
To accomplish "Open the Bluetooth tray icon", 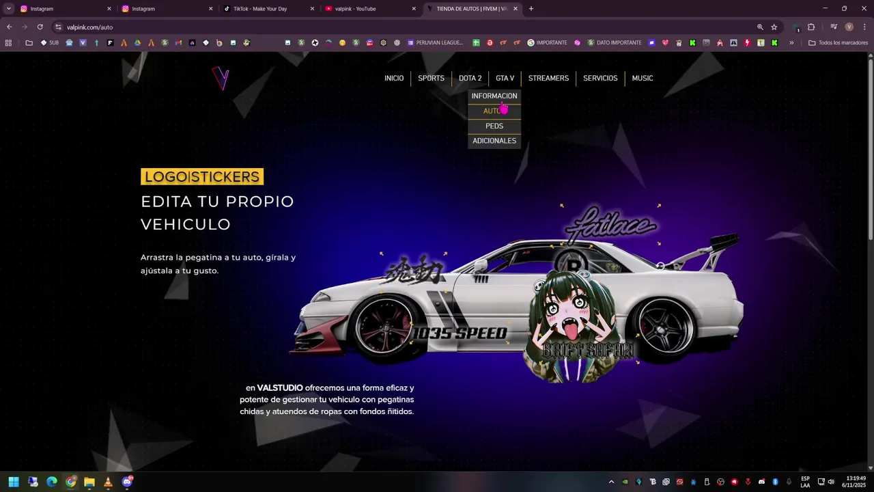I will click(775, 482).
